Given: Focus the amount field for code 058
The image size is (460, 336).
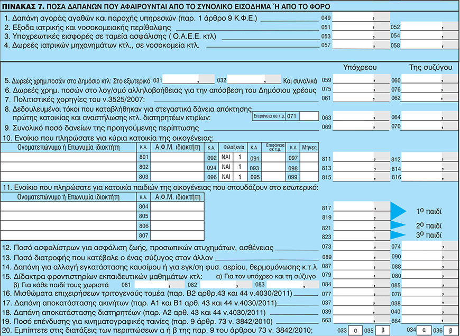Looking at the screenshot, I should point(429,44).
